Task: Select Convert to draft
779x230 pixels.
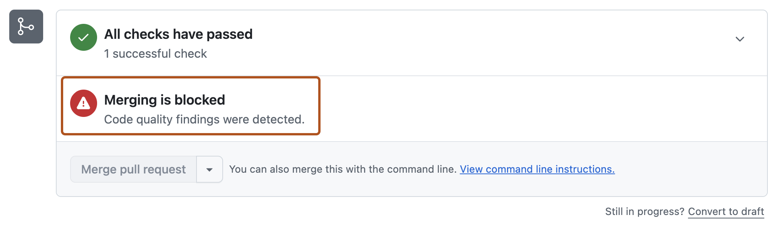Action: click(x=726, y=212)
